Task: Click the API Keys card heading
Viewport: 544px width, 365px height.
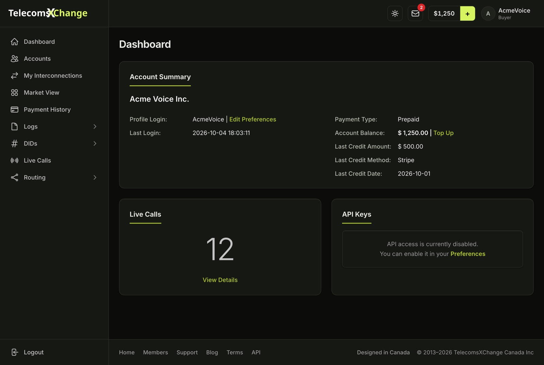Action: (357, 214)
